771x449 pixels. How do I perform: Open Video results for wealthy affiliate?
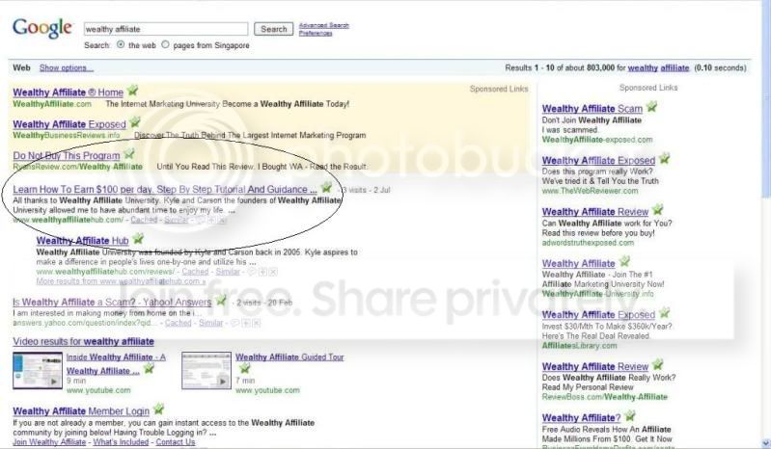click(x=83, y=341)
